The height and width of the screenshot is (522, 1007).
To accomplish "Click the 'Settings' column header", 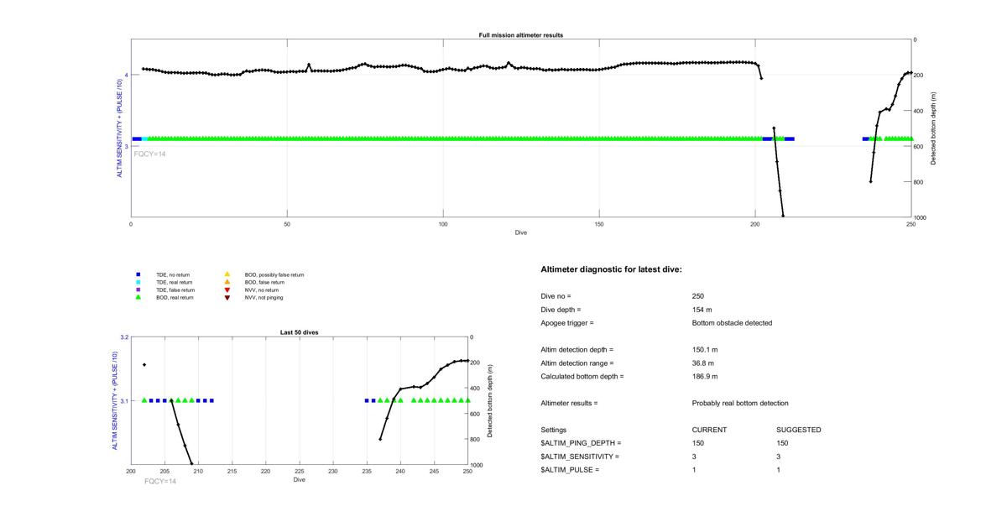I will pos(554,431).
